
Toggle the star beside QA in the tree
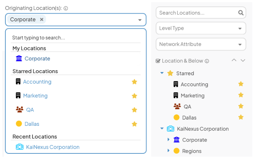point(241,106)
